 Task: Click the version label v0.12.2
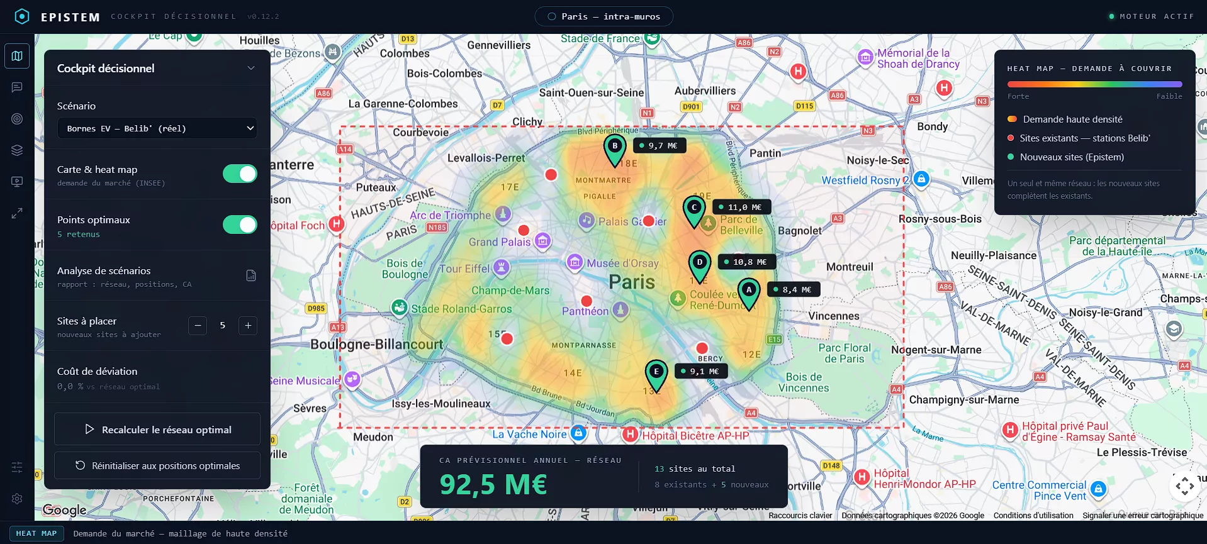pyautogui.click(x=263, y=16)
